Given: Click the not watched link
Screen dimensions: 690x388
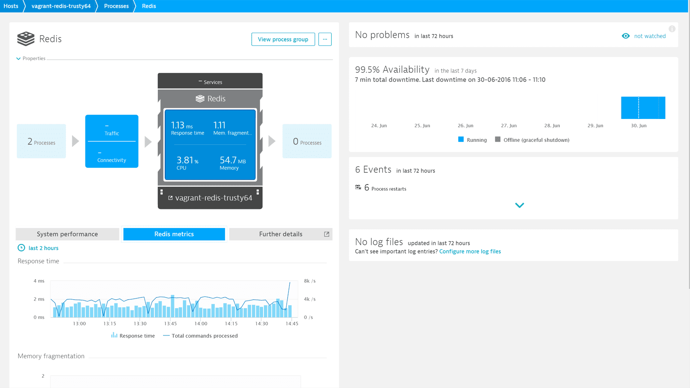Looking at the screenshot, I should 650,36.
